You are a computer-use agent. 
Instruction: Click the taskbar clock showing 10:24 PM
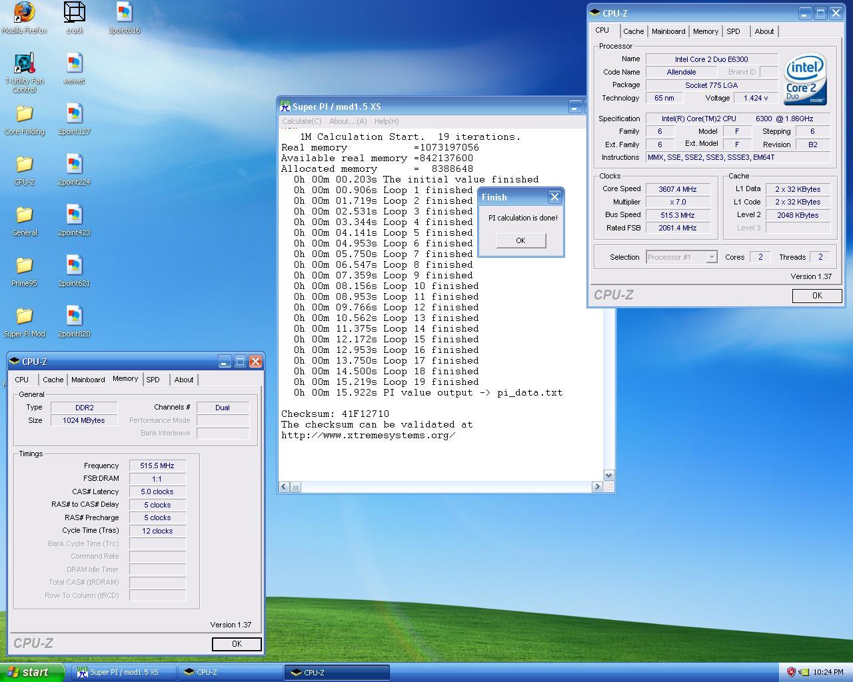pyautogui.click(x=828, y=672)
